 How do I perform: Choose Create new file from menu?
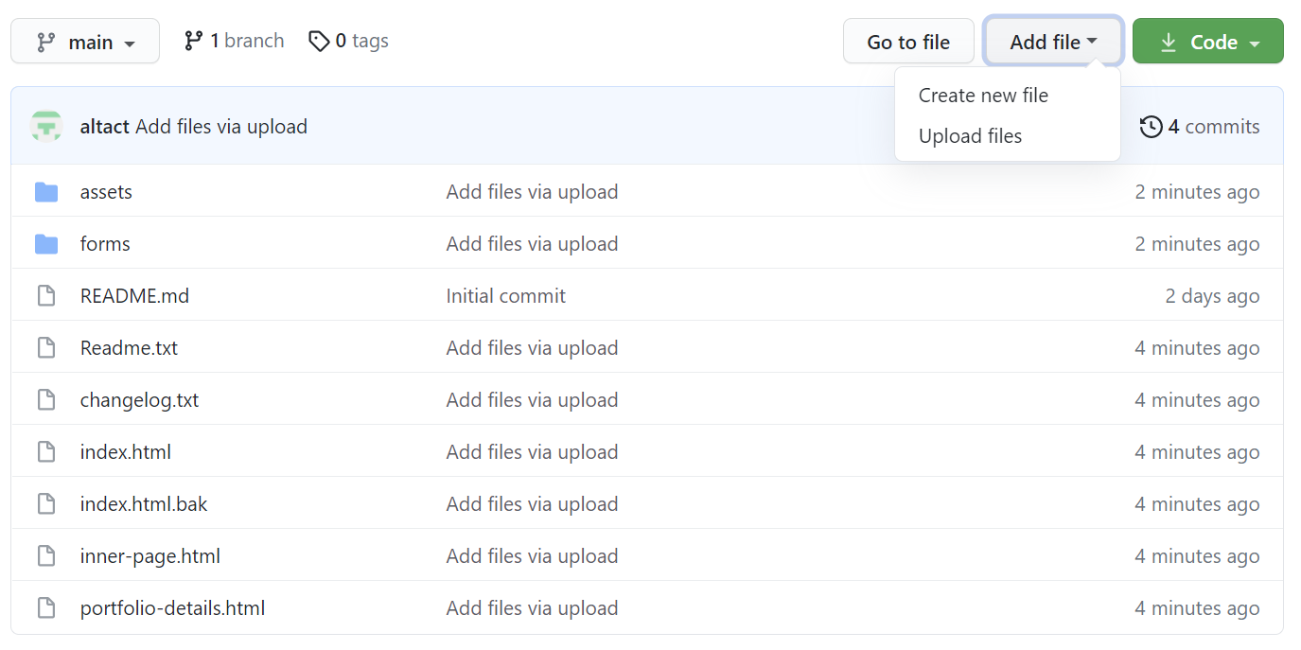coord(983,95)
